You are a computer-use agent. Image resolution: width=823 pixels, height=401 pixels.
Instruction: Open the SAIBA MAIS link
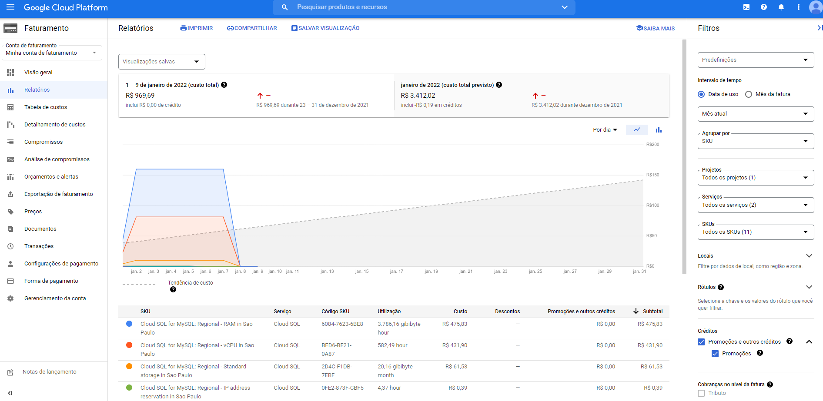pyautogui.click(x=656, y=28)
